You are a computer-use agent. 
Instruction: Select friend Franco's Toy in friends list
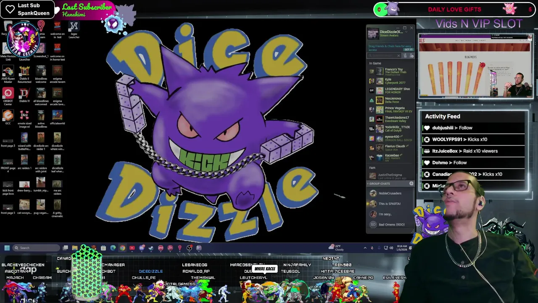click(391, 71)
